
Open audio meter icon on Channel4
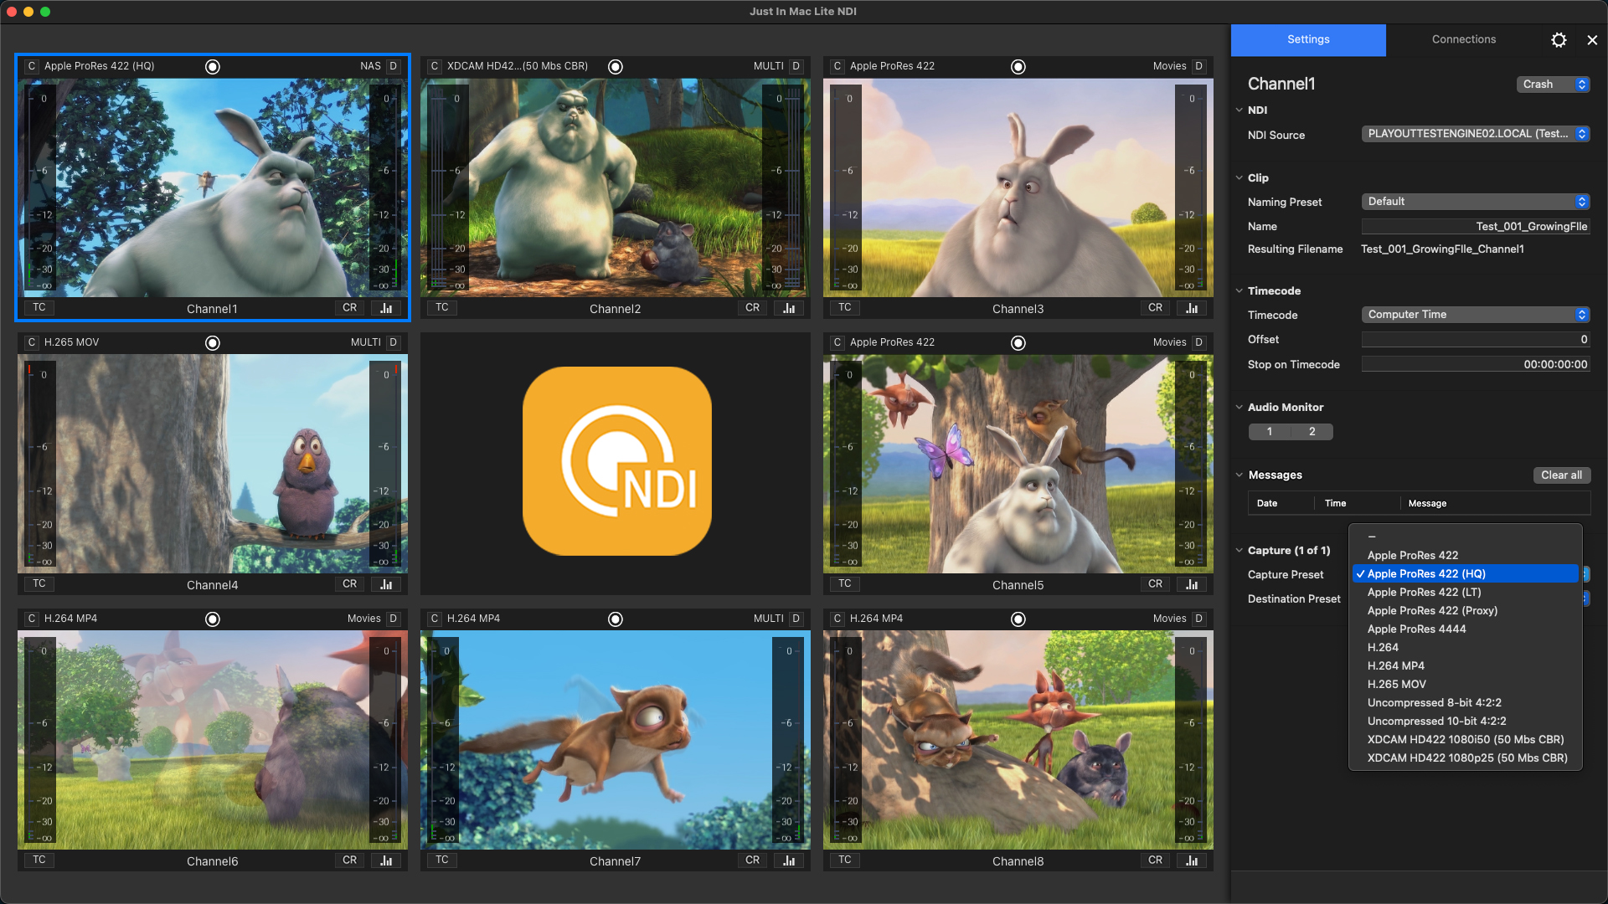pyautogui.click(x=386, y=584)
